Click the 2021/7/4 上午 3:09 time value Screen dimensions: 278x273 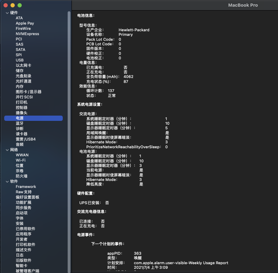pyautogui.click(x=151, y=268)
